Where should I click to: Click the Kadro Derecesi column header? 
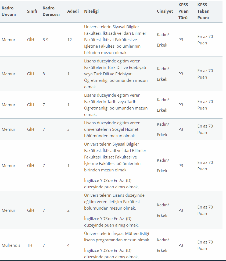point(51,11)
